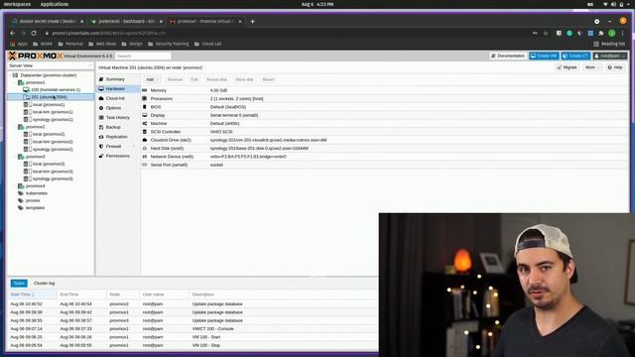Screen dimensions: 635x357
Task: Select local-lvm (proxmox2) storage
Action: (53, 142)
